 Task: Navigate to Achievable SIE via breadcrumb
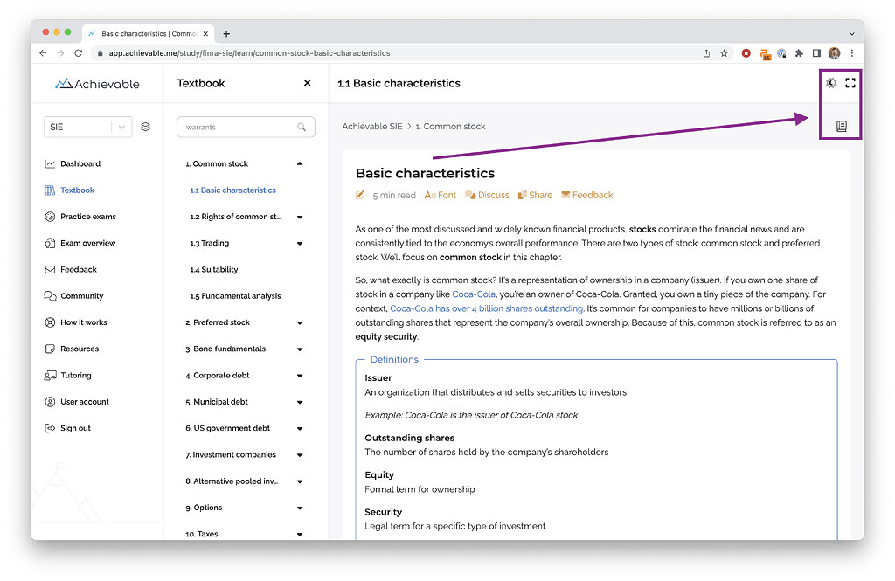coord(371,126)
